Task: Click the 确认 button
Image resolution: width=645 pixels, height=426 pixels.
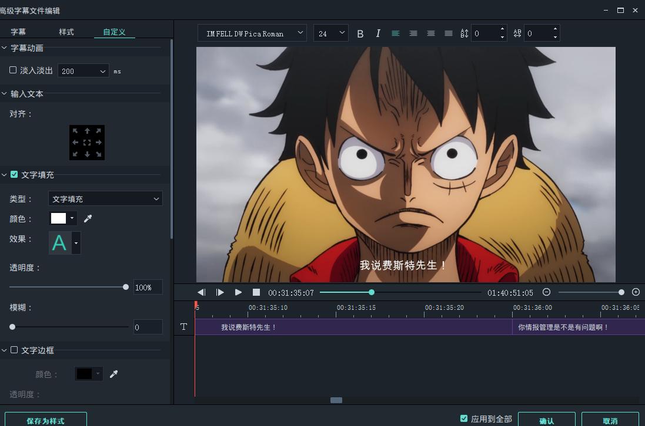Action: [x=546, y=421]
